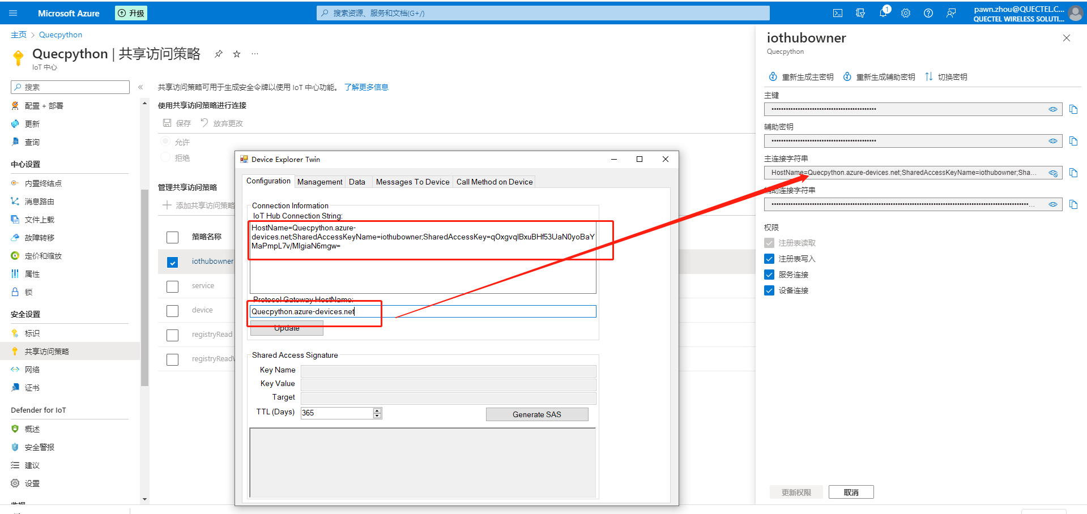
Task: Copy the secondary connection string
Action: point(1073,204)
